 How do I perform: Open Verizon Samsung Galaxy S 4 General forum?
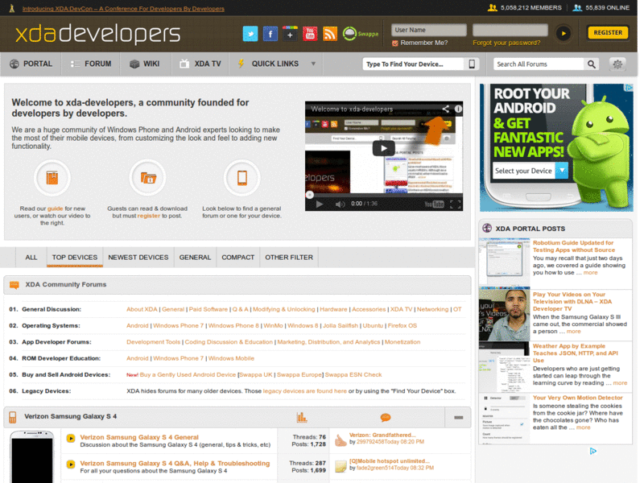pyautogui.click(x=139, y=437)
